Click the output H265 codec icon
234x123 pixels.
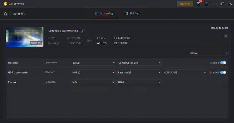(x=98, y=43)
